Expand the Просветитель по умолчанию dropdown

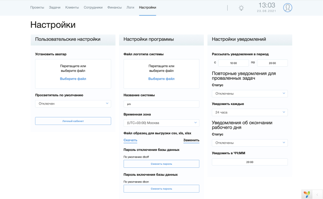(73, 103)
